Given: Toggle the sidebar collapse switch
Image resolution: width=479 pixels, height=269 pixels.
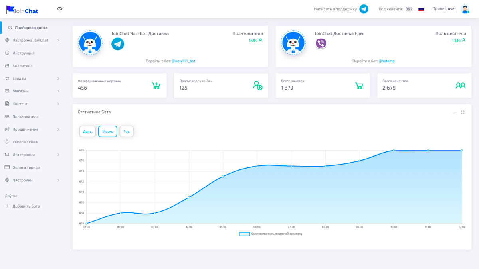Looking at the screenshot, I should [60, 8].
